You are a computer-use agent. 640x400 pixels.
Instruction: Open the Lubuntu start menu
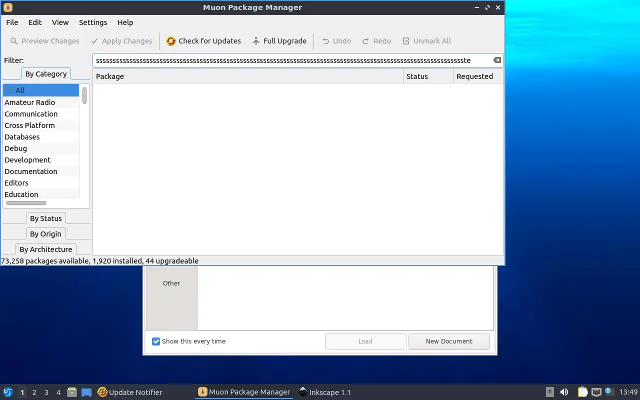point(8,392)
